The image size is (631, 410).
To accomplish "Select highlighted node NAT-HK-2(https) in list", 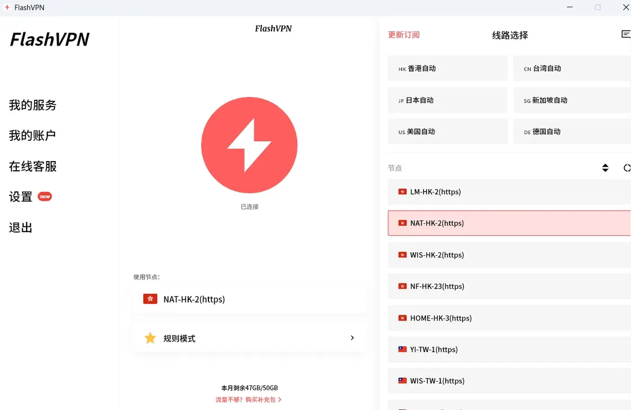I will point(509,223).
